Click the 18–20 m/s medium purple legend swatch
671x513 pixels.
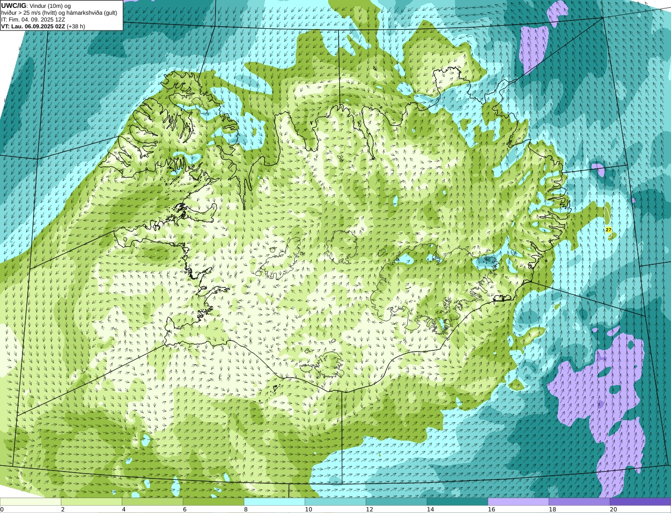pos(579,501)
